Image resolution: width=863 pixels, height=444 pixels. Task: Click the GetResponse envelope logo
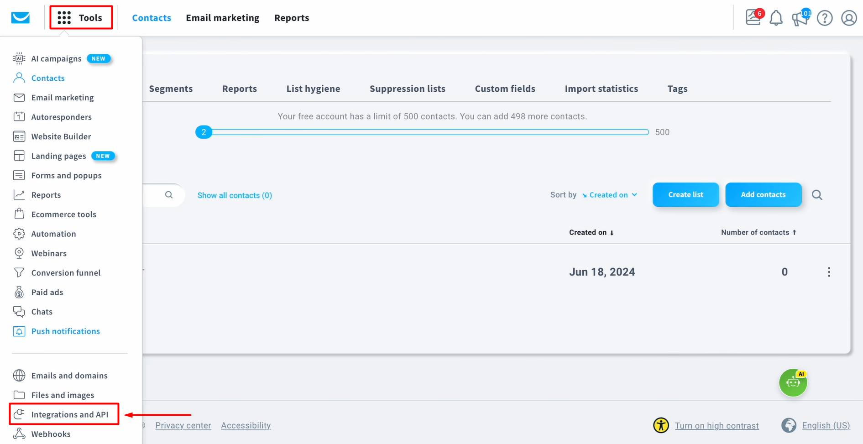(x=20, y=17)
